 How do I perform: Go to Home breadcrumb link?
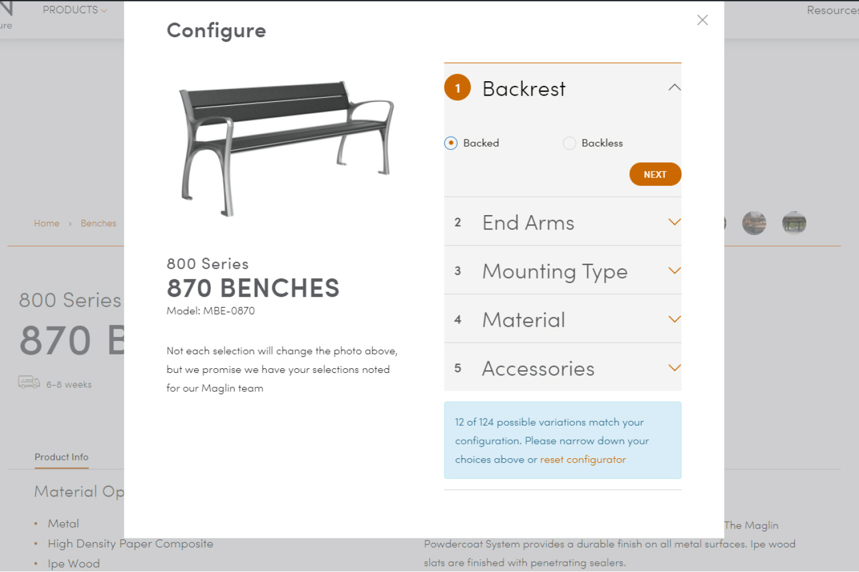point(46,224)
